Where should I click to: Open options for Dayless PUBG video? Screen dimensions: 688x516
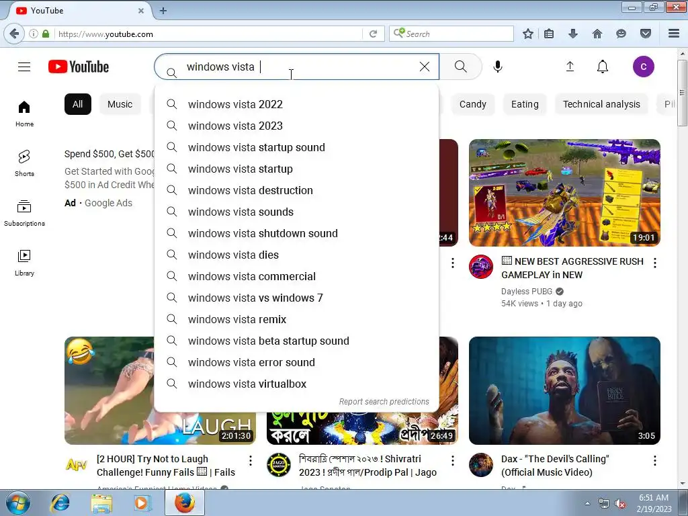(654, 263)
